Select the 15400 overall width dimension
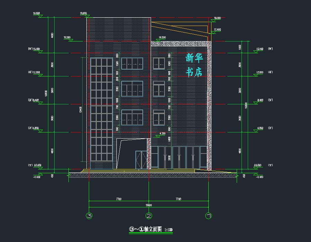Screen dimensions: 311x242 click(x=149, y=205)
